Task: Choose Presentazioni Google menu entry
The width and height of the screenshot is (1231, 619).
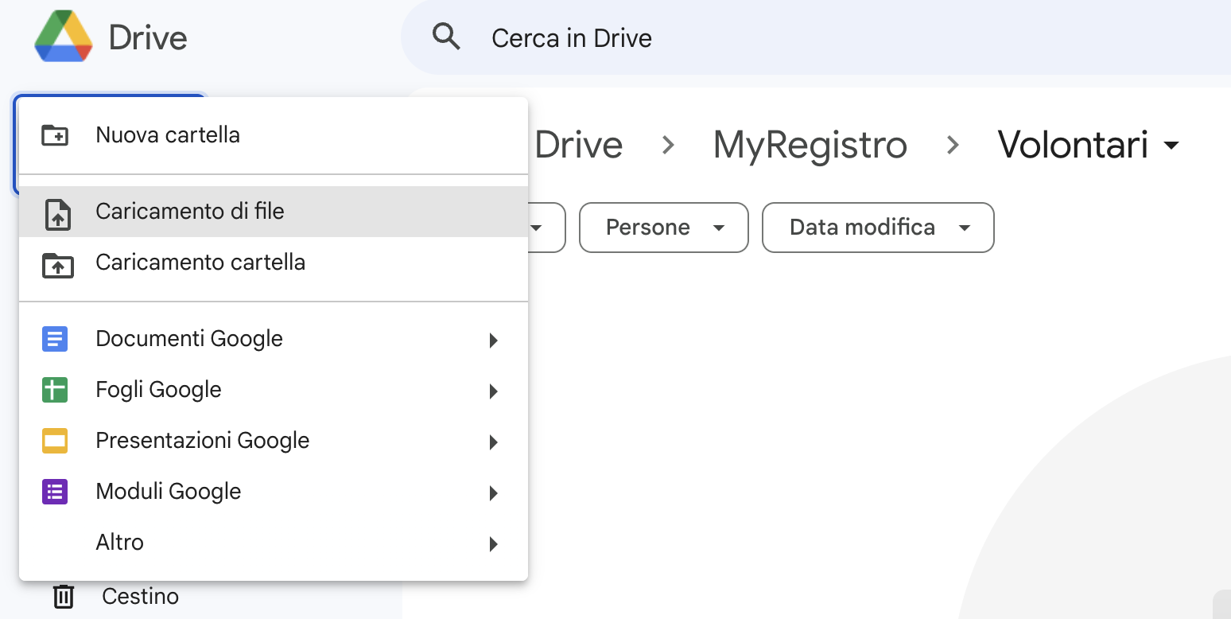Action: click(274, 441)
